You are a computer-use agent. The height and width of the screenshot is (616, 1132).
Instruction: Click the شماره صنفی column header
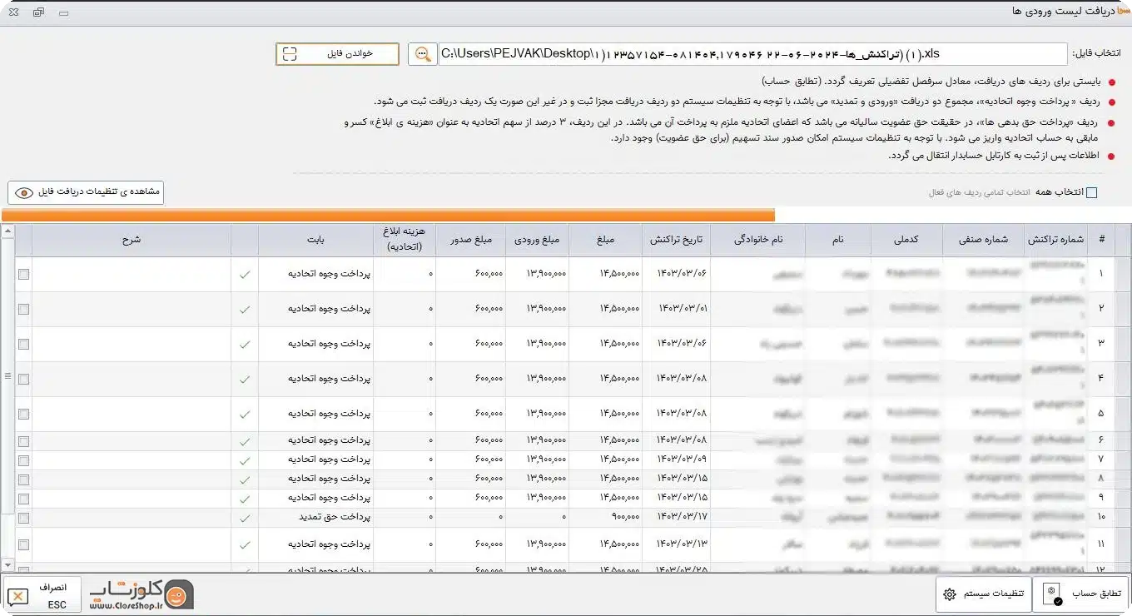pyautogui.click(x=983, y=240)
